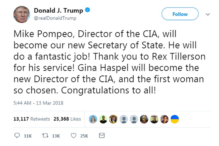This screenshot has height=146, width=219.
Task: View the 25,368 Likes list
Action: pyautogui.click(x=67, y=119)
